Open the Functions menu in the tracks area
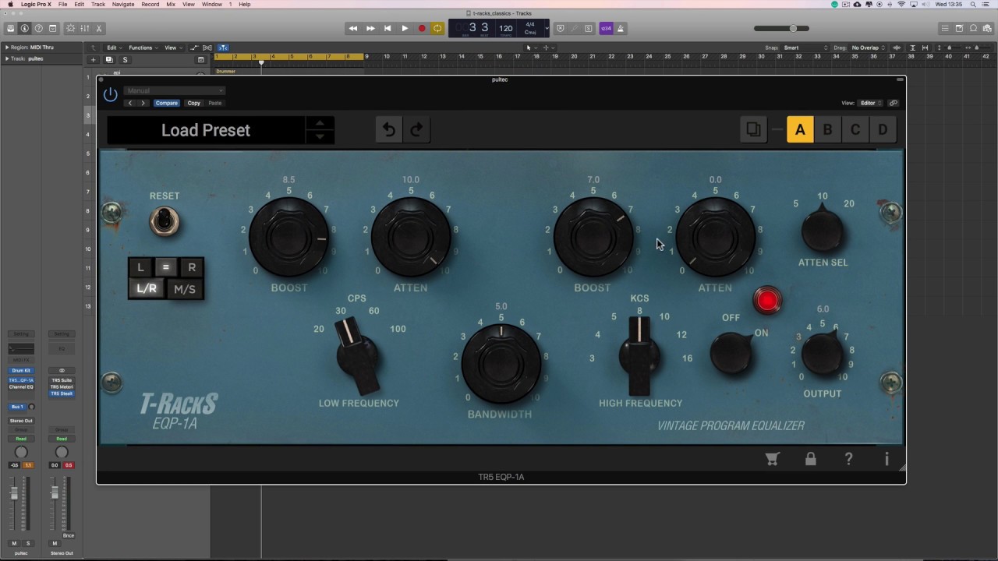The height and width of the screenshot is (561, 998). point(143,48)
